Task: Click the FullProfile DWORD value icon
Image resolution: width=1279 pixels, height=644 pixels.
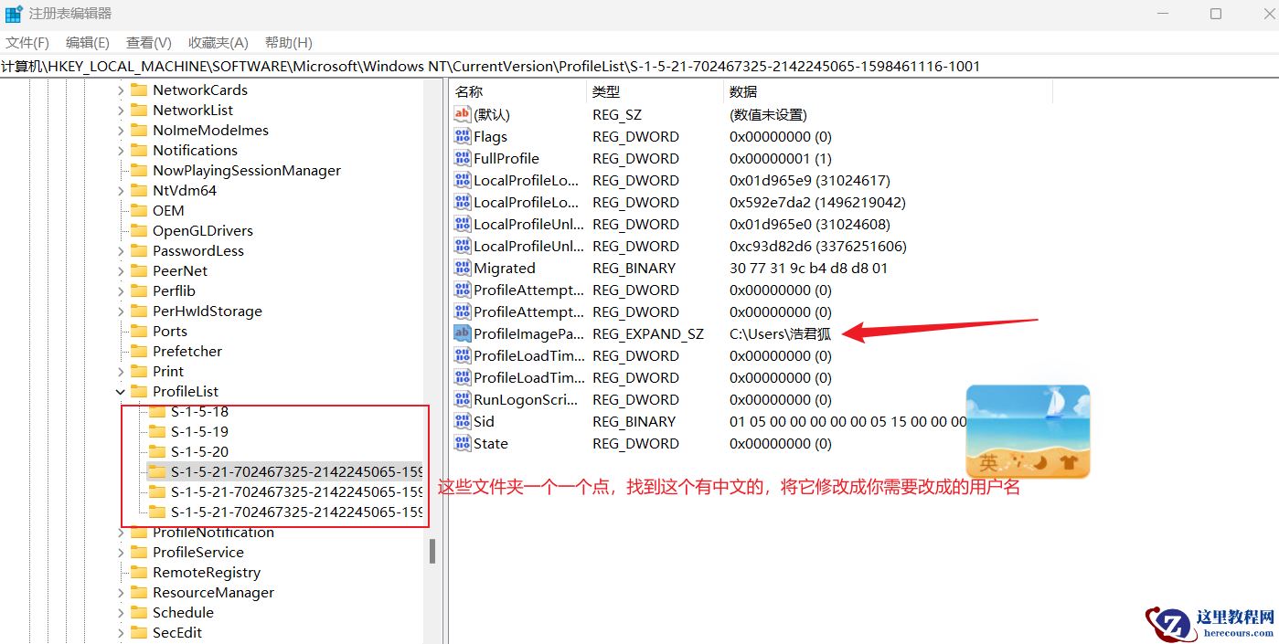Action: [461, 158]
